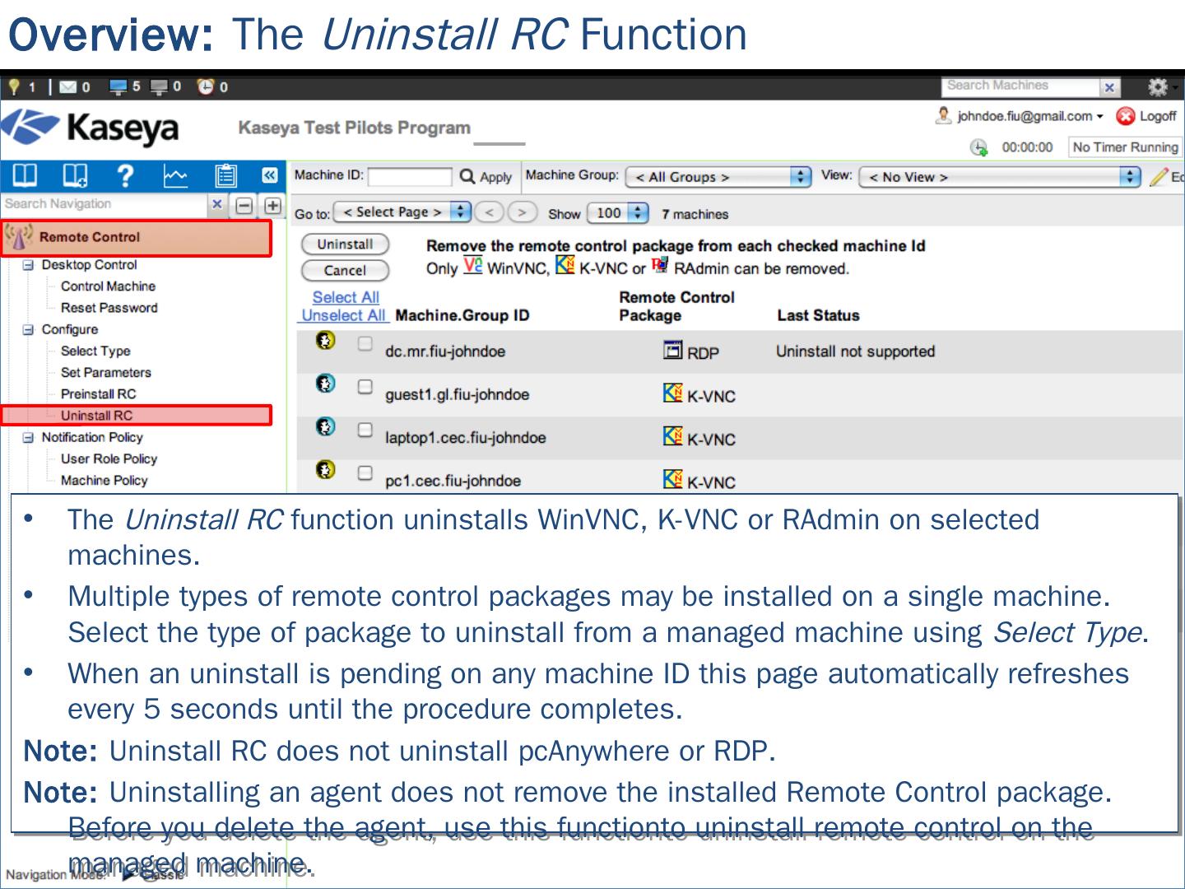Image resolution: width=1185 pixels, height=889 pixels.
Task: Open the chart statistics icon
Action: pos(175,175)
